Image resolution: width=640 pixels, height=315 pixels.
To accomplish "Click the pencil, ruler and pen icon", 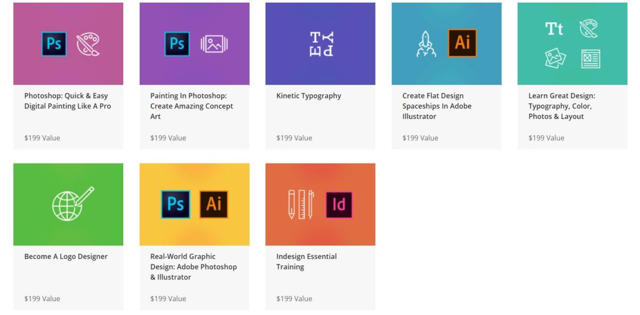I will 301,204.
